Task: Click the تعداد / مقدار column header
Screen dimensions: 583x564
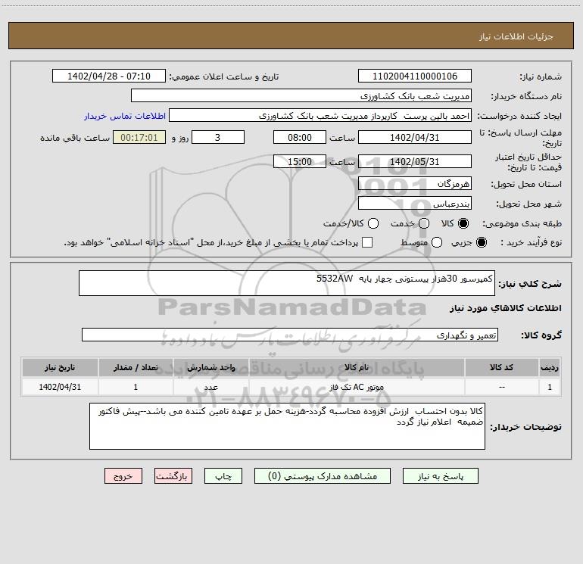Action: [x=136, y=367]
